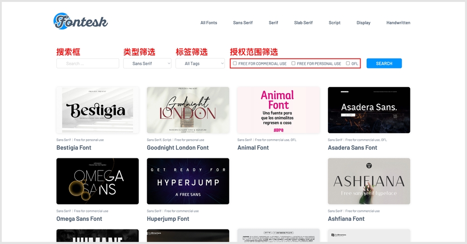Click the Fontesk logo

(x=81, y=21)
